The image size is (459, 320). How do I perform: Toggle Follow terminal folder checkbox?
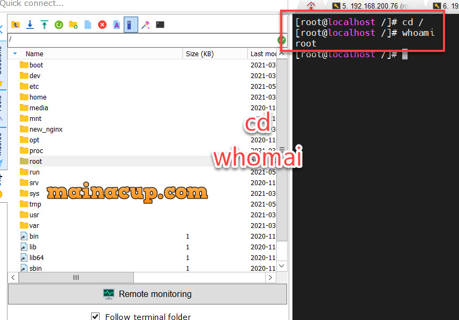[x=95, y=316]
